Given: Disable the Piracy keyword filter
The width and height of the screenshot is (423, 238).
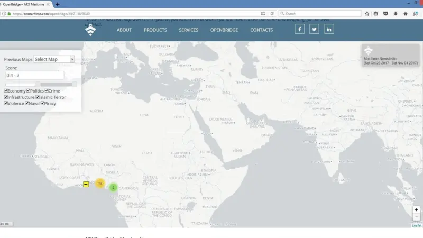Looking at the screenshot, I should (x=43, y=103).
